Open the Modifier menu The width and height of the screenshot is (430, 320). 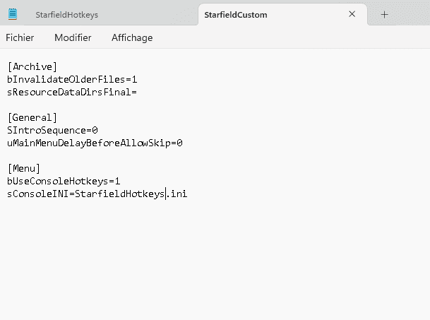coord(73,37)
